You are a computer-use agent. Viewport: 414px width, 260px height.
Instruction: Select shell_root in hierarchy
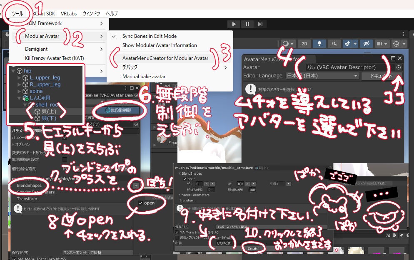click(47, 105)
